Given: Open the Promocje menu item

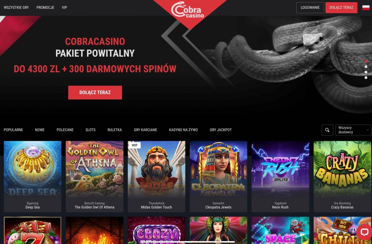Looking at the screenshot, I should [45, 8].
